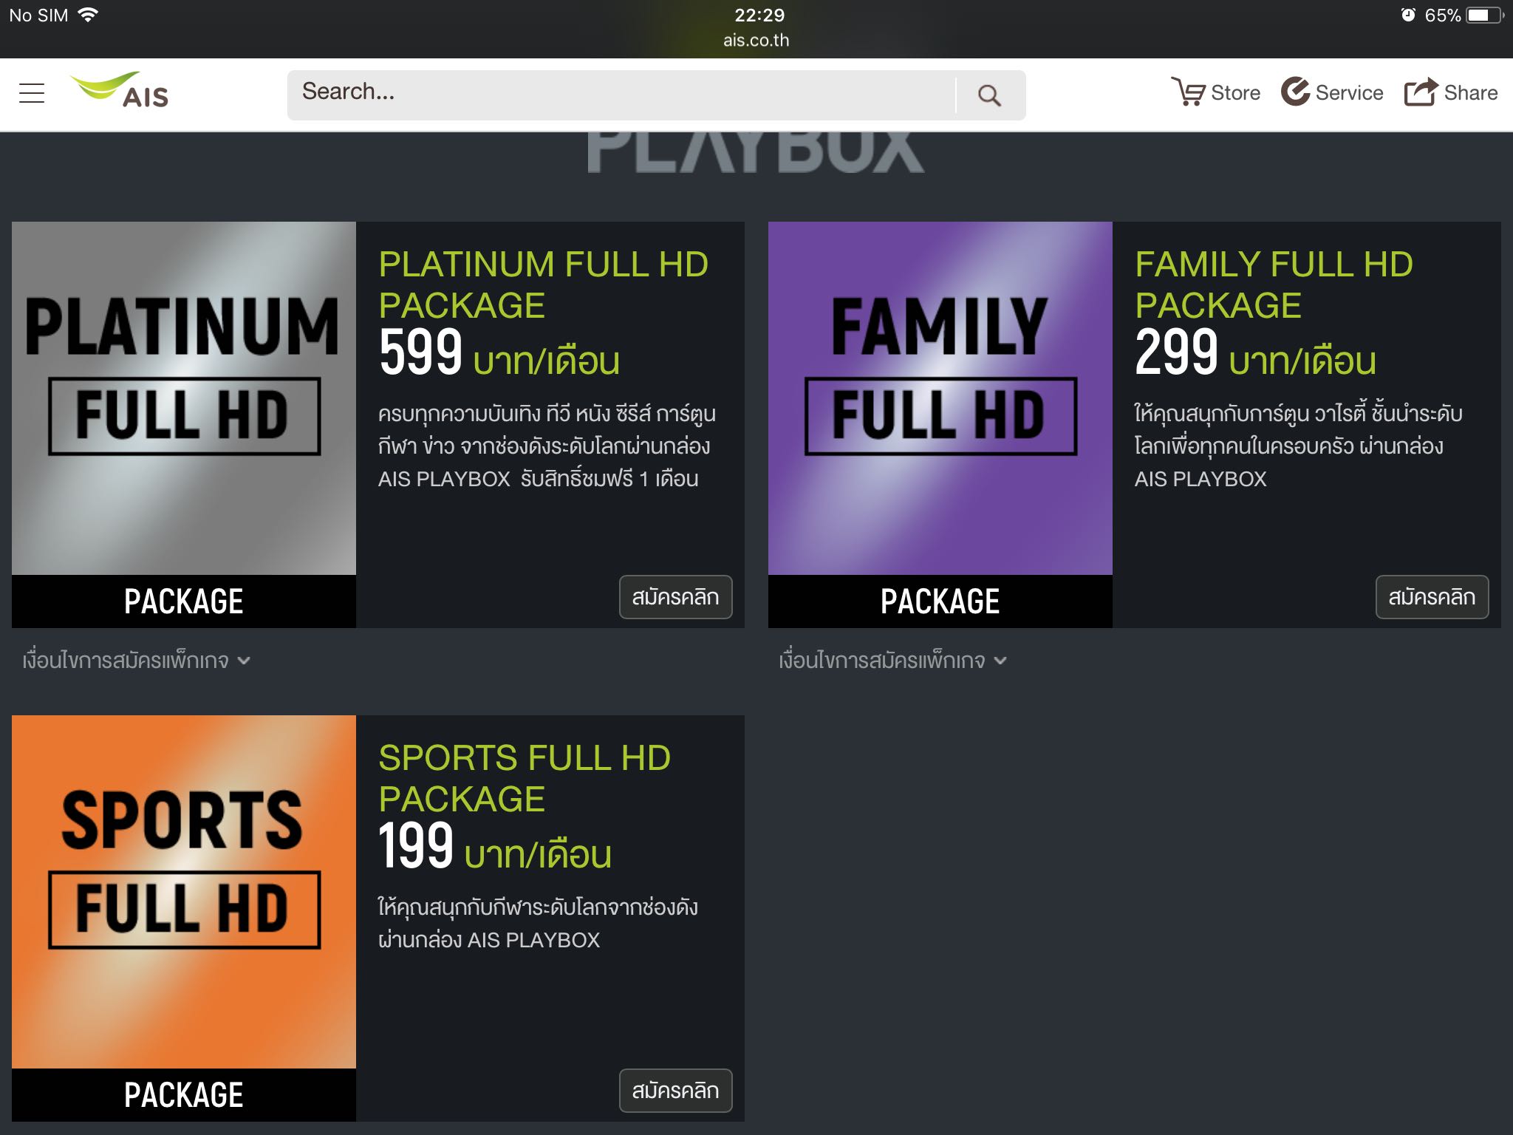Tap the 22:29 clock
The image size is (1513, 1135).
(x=759, y=15)
